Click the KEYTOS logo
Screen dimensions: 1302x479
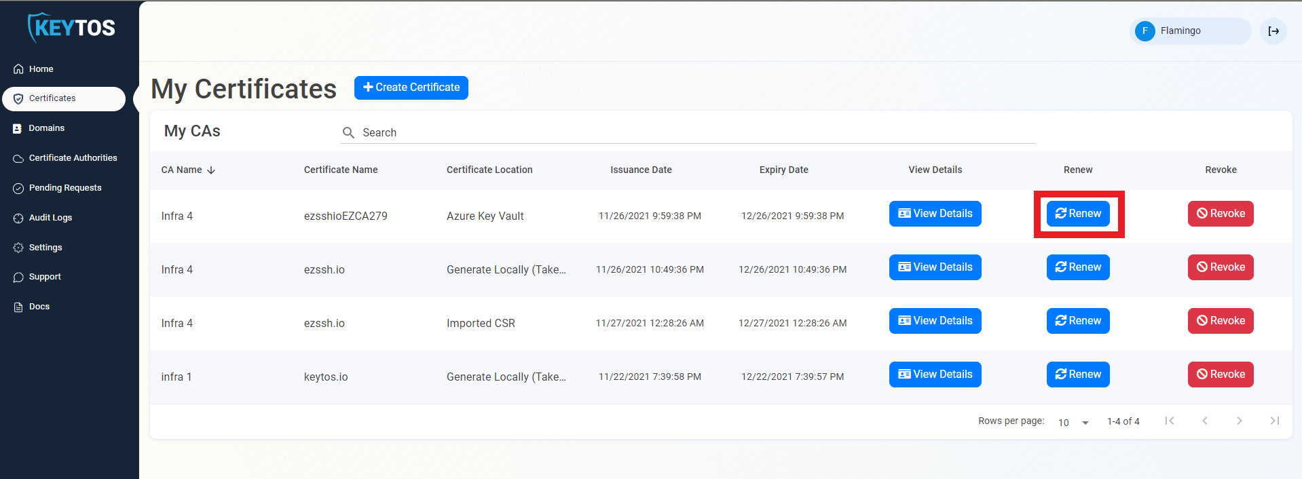click(71, 28)
